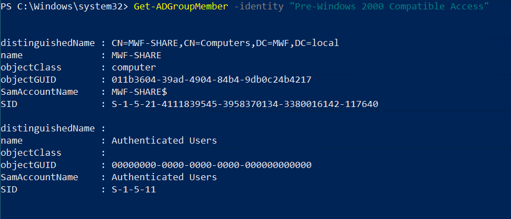Click the SID ending in 117640
This screenshot has height=219, width=511.
pos(245,104)
